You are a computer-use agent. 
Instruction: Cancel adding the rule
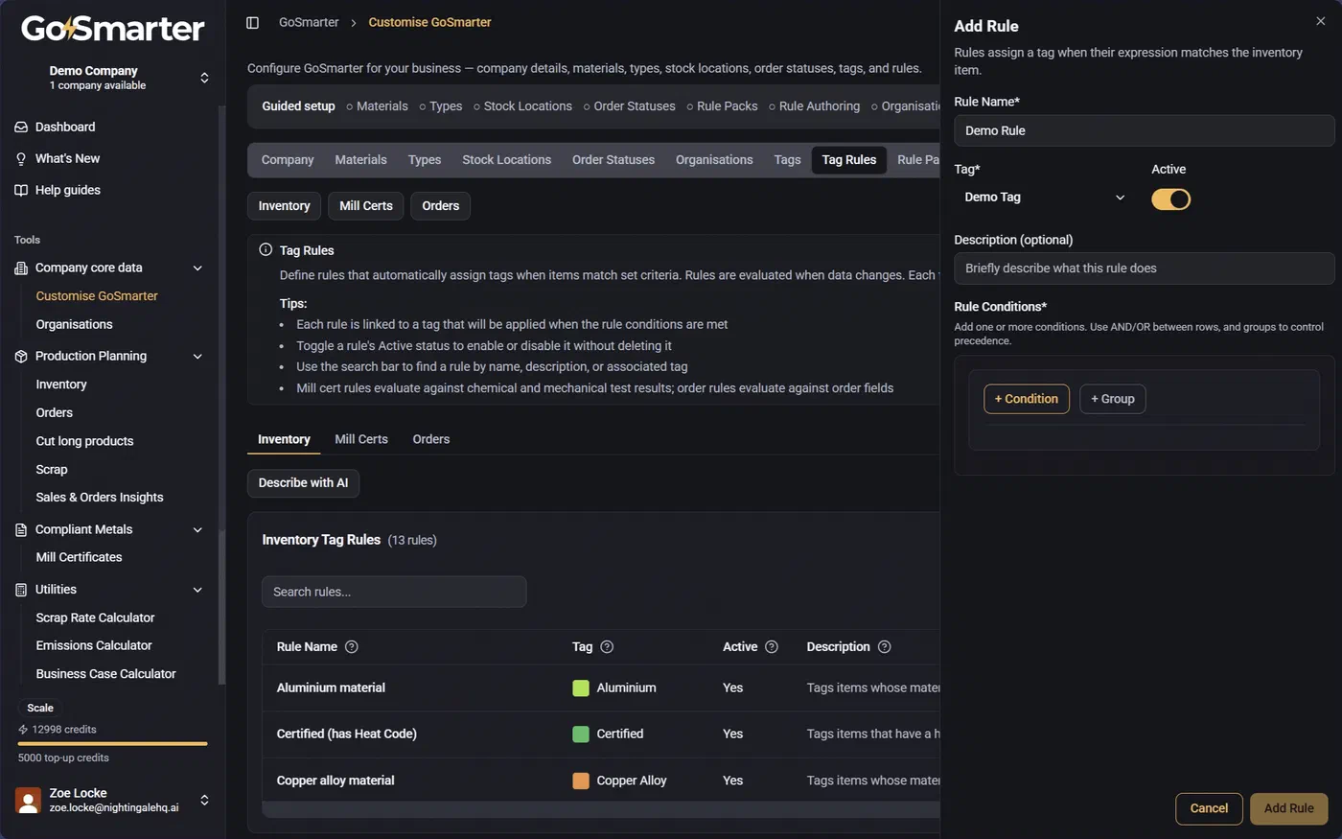coord(1209,808)
